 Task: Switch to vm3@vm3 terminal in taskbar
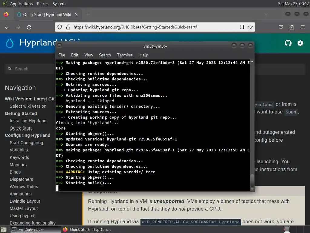(35, 229)
